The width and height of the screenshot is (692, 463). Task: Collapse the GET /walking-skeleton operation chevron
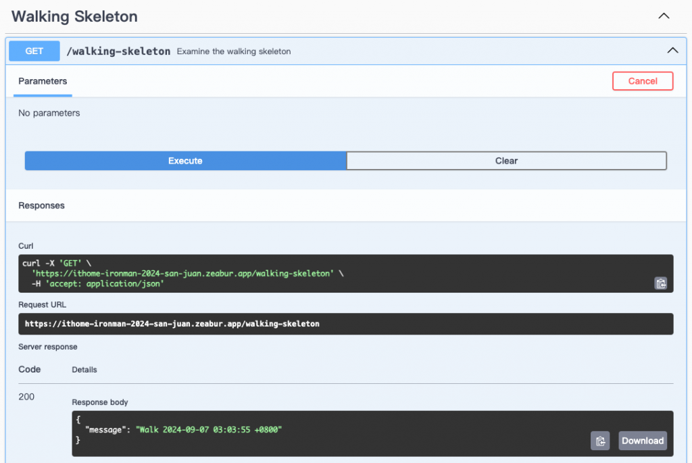[x=672, y=51]
